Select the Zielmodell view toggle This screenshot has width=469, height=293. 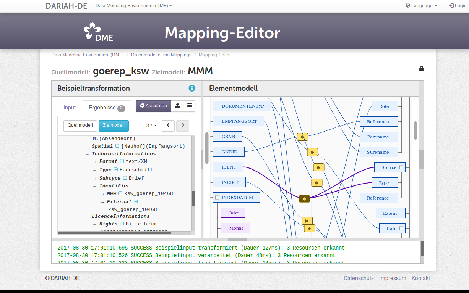coord(114,126)
